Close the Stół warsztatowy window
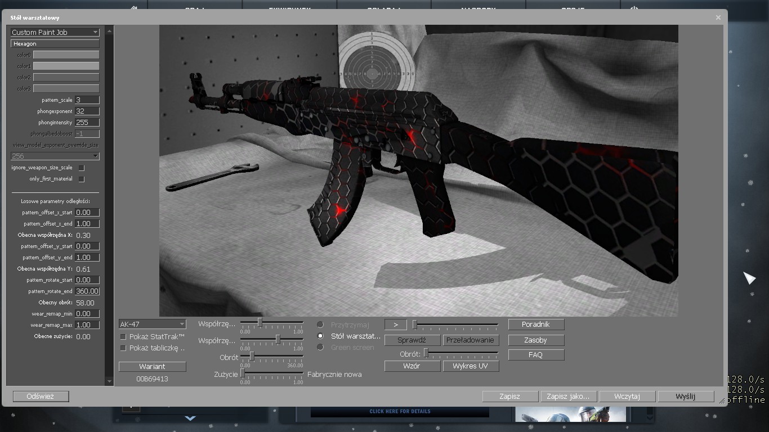The height and width of the screenshot is (432, 769). pyautogui.click(x=718, y=17)
